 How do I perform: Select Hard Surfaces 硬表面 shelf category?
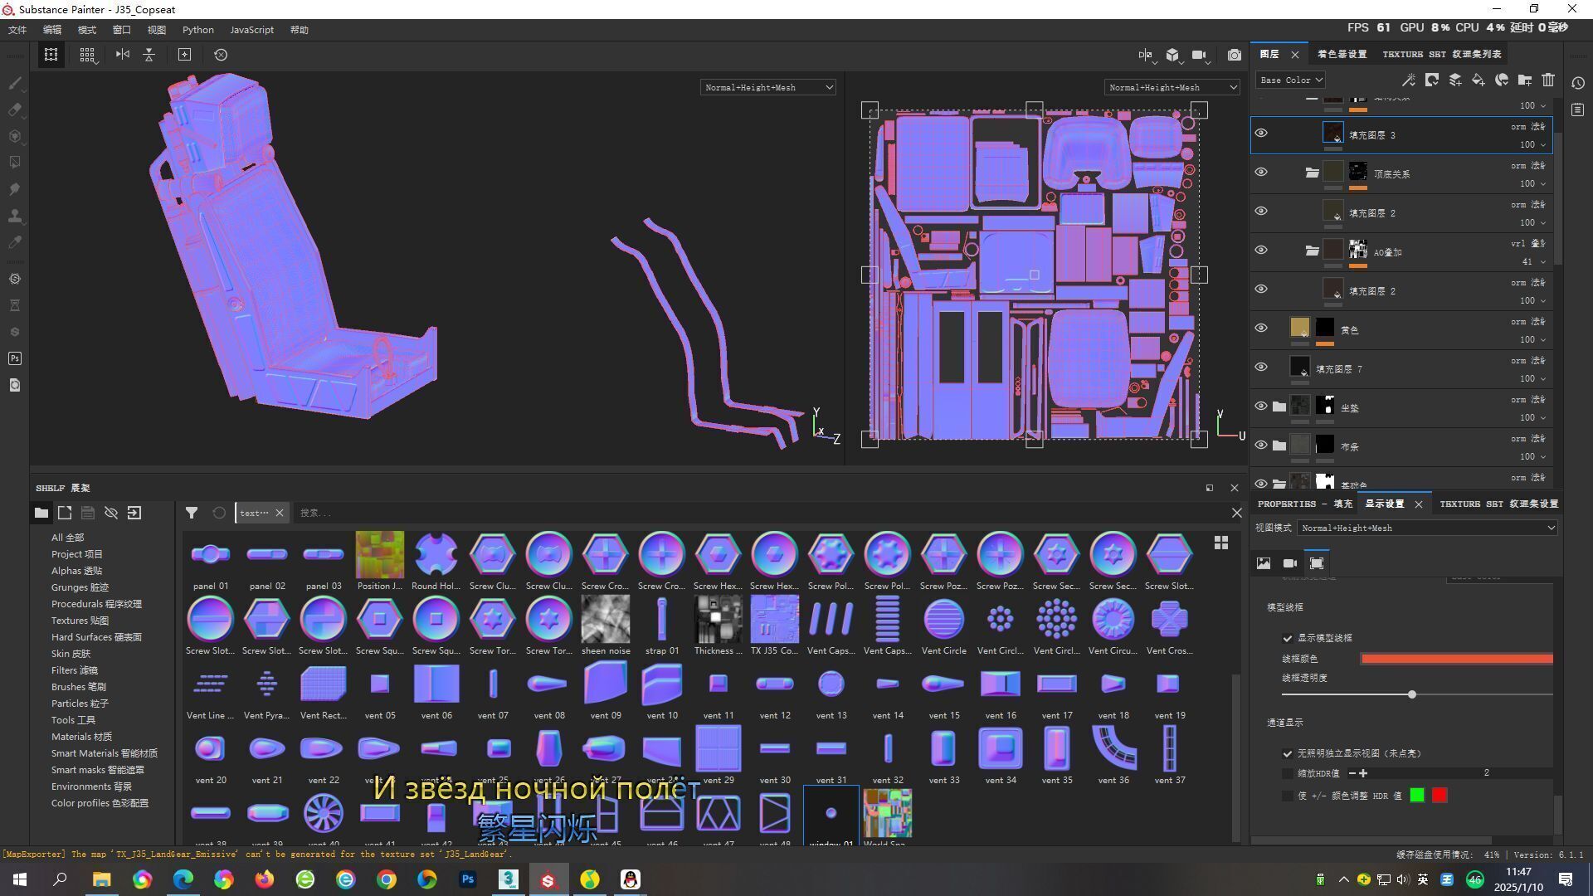96,637
